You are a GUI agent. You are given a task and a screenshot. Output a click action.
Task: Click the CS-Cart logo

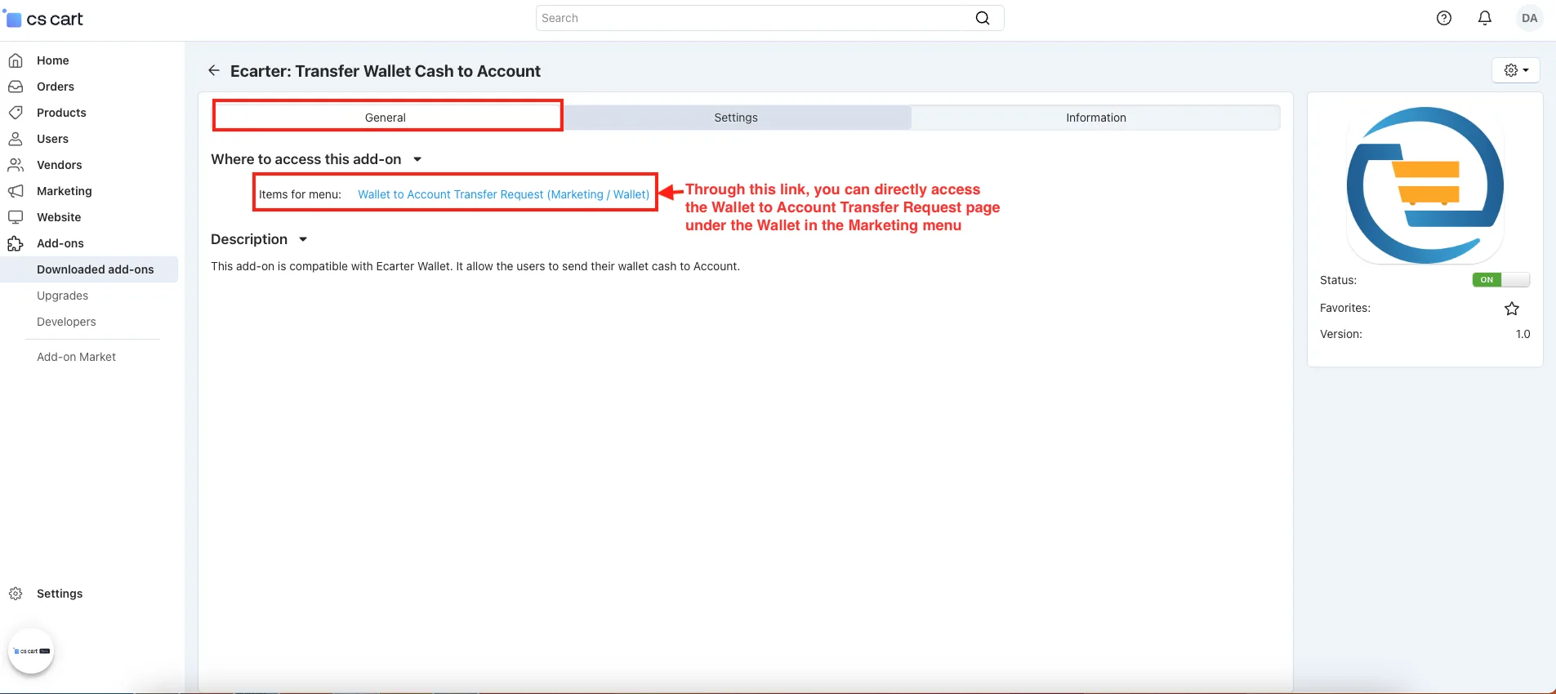pos(45,19)
